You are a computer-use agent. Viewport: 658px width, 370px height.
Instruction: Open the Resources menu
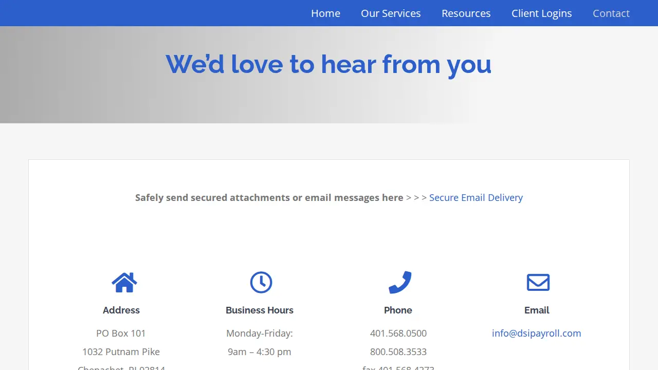coord(466,13)
